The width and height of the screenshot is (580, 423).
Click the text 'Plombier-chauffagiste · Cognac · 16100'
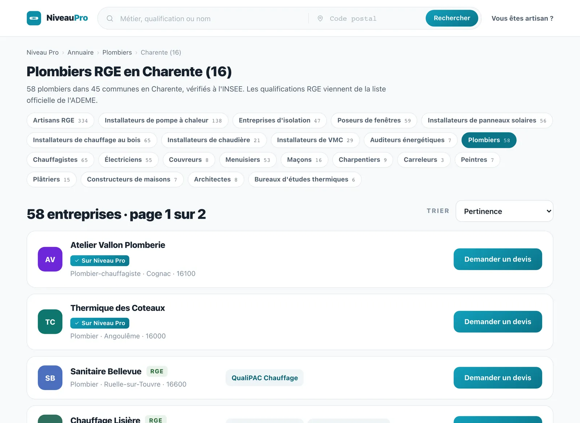[x=133, y=274]
